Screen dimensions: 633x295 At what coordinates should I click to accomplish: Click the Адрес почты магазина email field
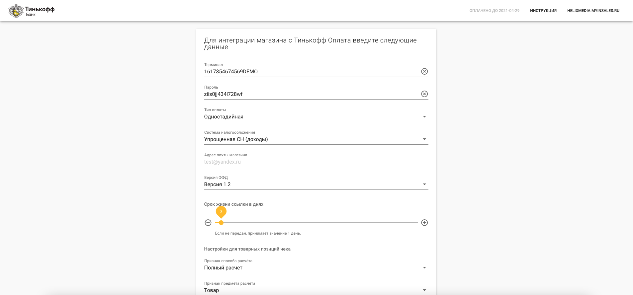pyautogui.click(x=316, y=162)
